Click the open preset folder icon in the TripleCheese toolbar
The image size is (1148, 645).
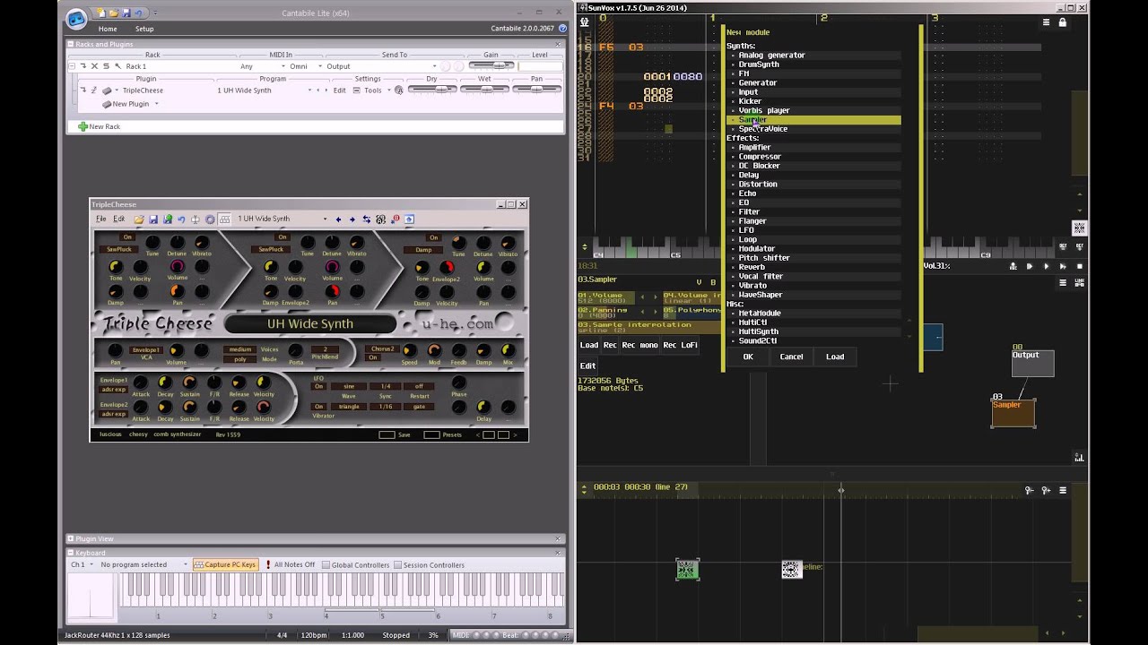click(x=139, y=219)
